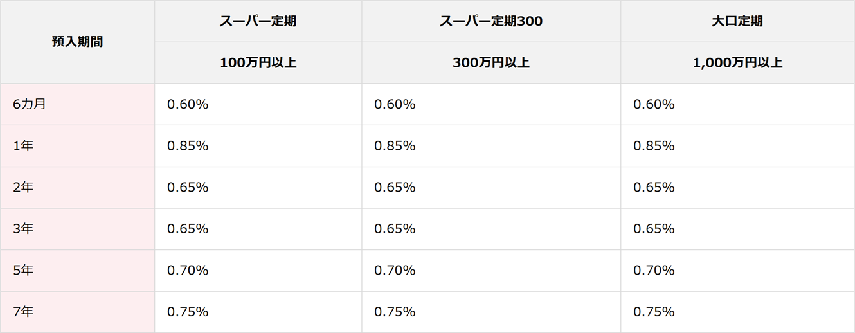Click 0.60% rate under スーパー定期 for 6カ月
Image resolution: width=855 pixels, height=333 pixels.
click(188, 104)
